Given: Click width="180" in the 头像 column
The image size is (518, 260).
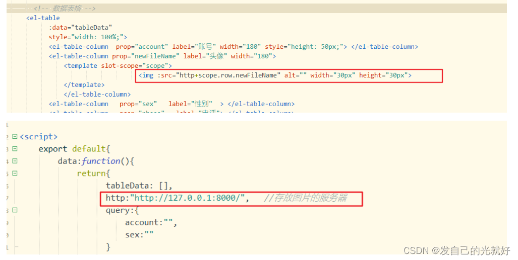Looking at the screenshot, I should pos(251,56).
